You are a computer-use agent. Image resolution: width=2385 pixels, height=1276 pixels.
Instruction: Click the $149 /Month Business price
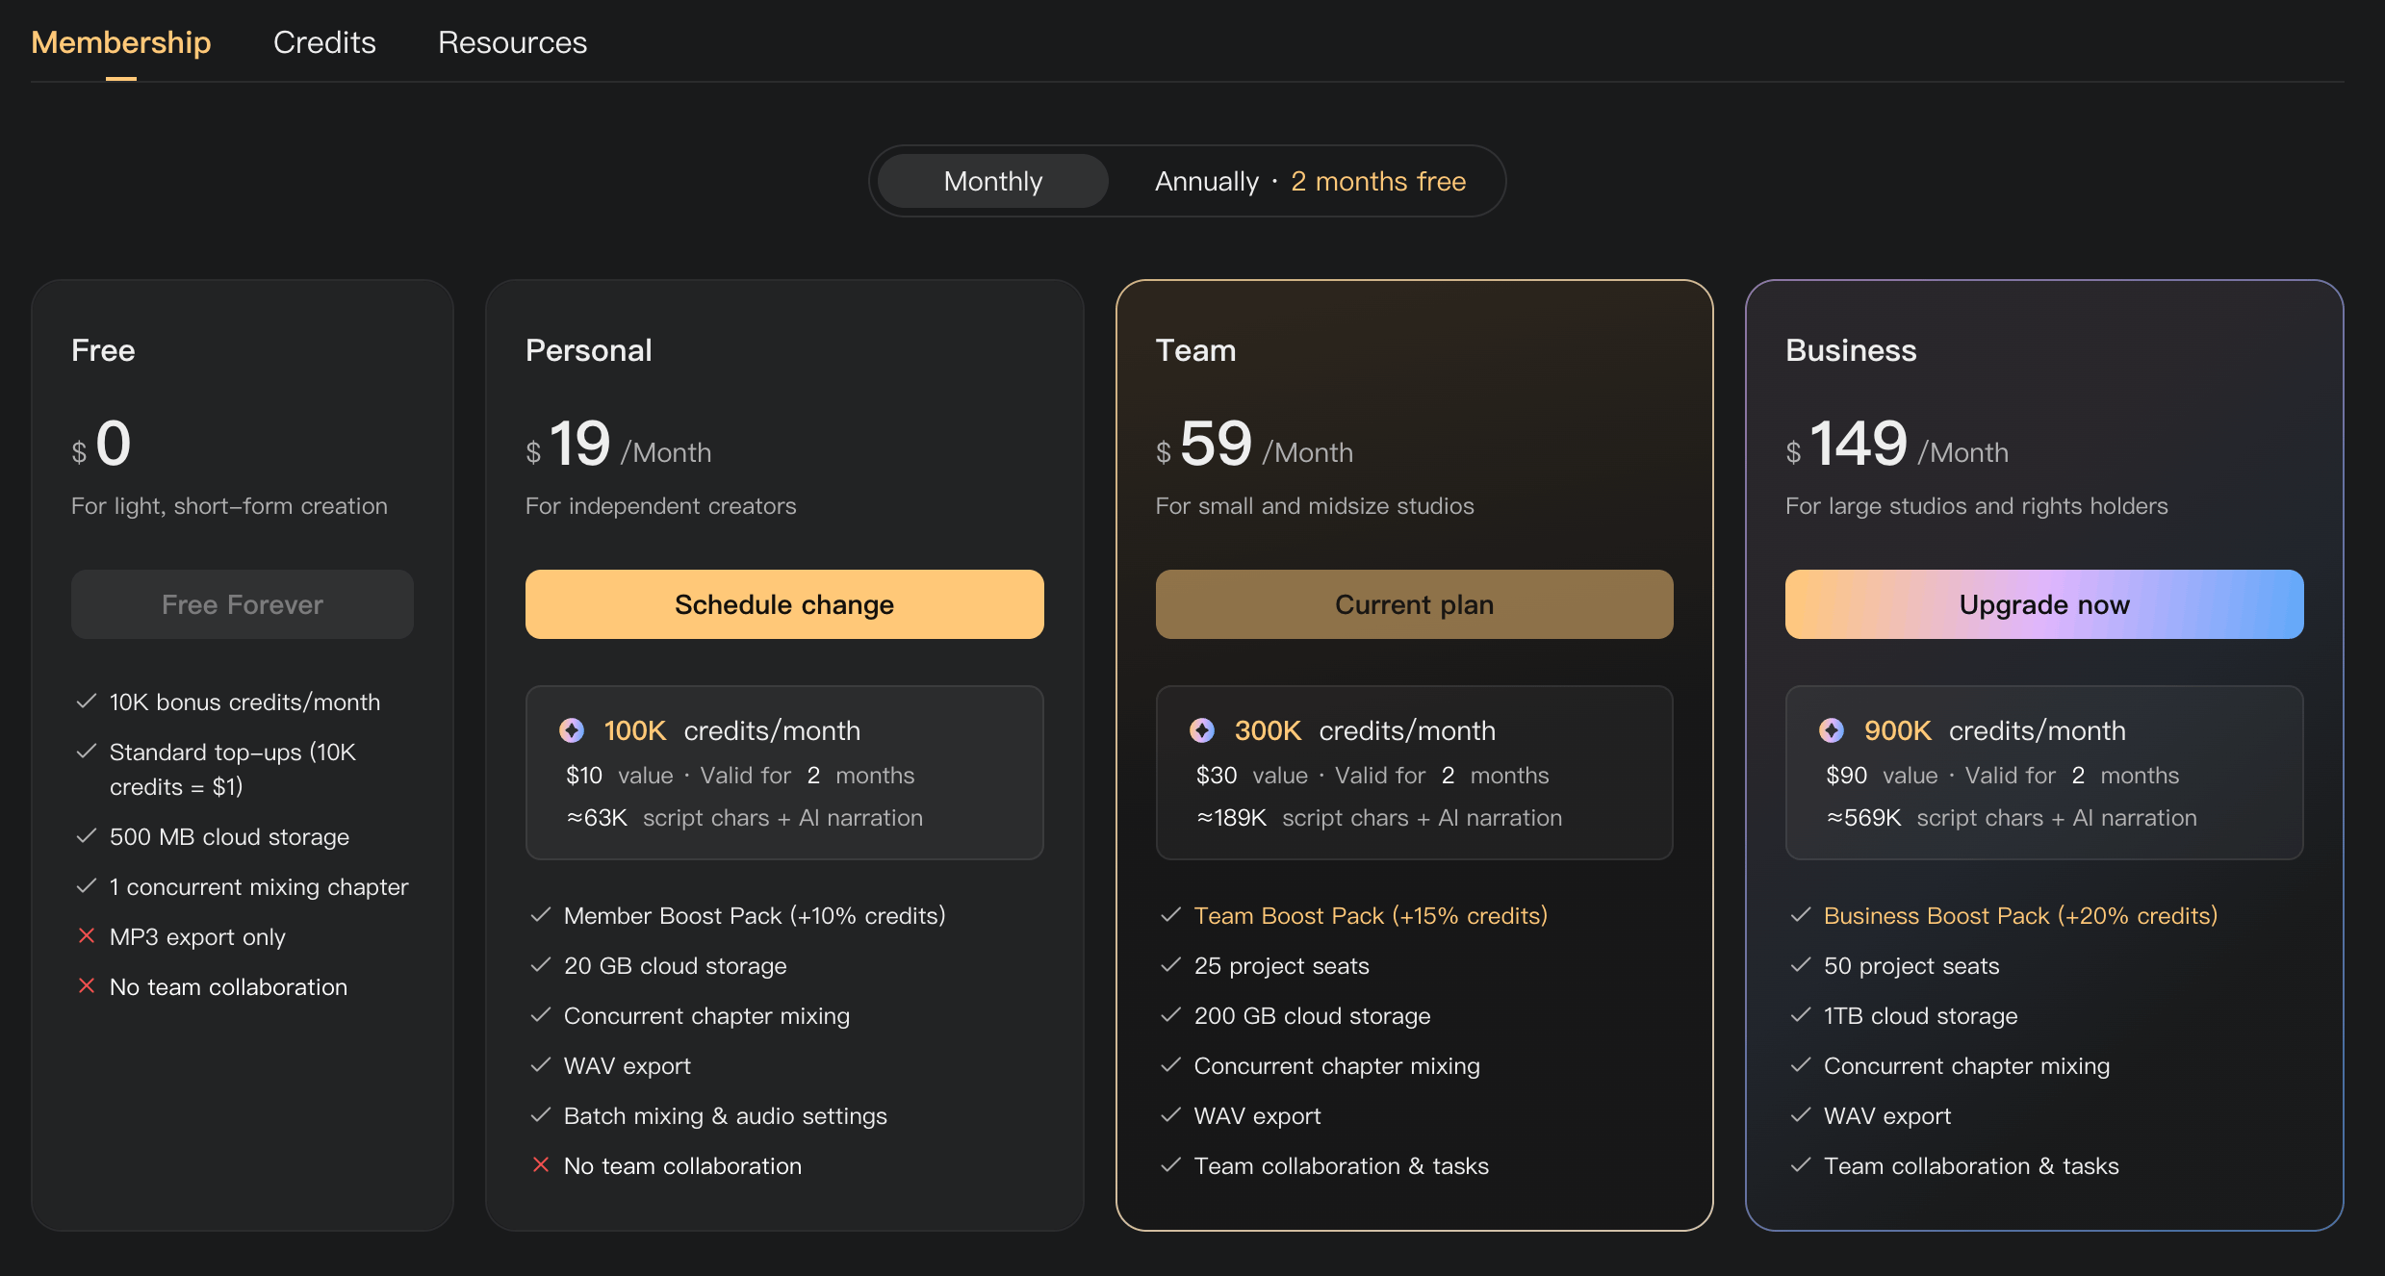(1897, 445)
